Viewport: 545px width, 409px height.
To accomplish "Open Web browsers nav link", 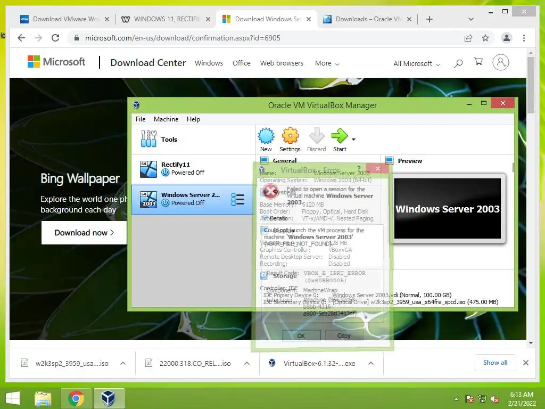I will point(282,63).
